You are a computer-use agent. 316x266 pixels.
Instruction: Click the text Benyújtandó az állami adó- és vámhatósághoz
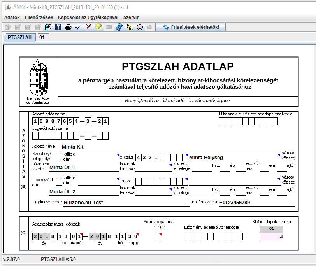point(177,101)
